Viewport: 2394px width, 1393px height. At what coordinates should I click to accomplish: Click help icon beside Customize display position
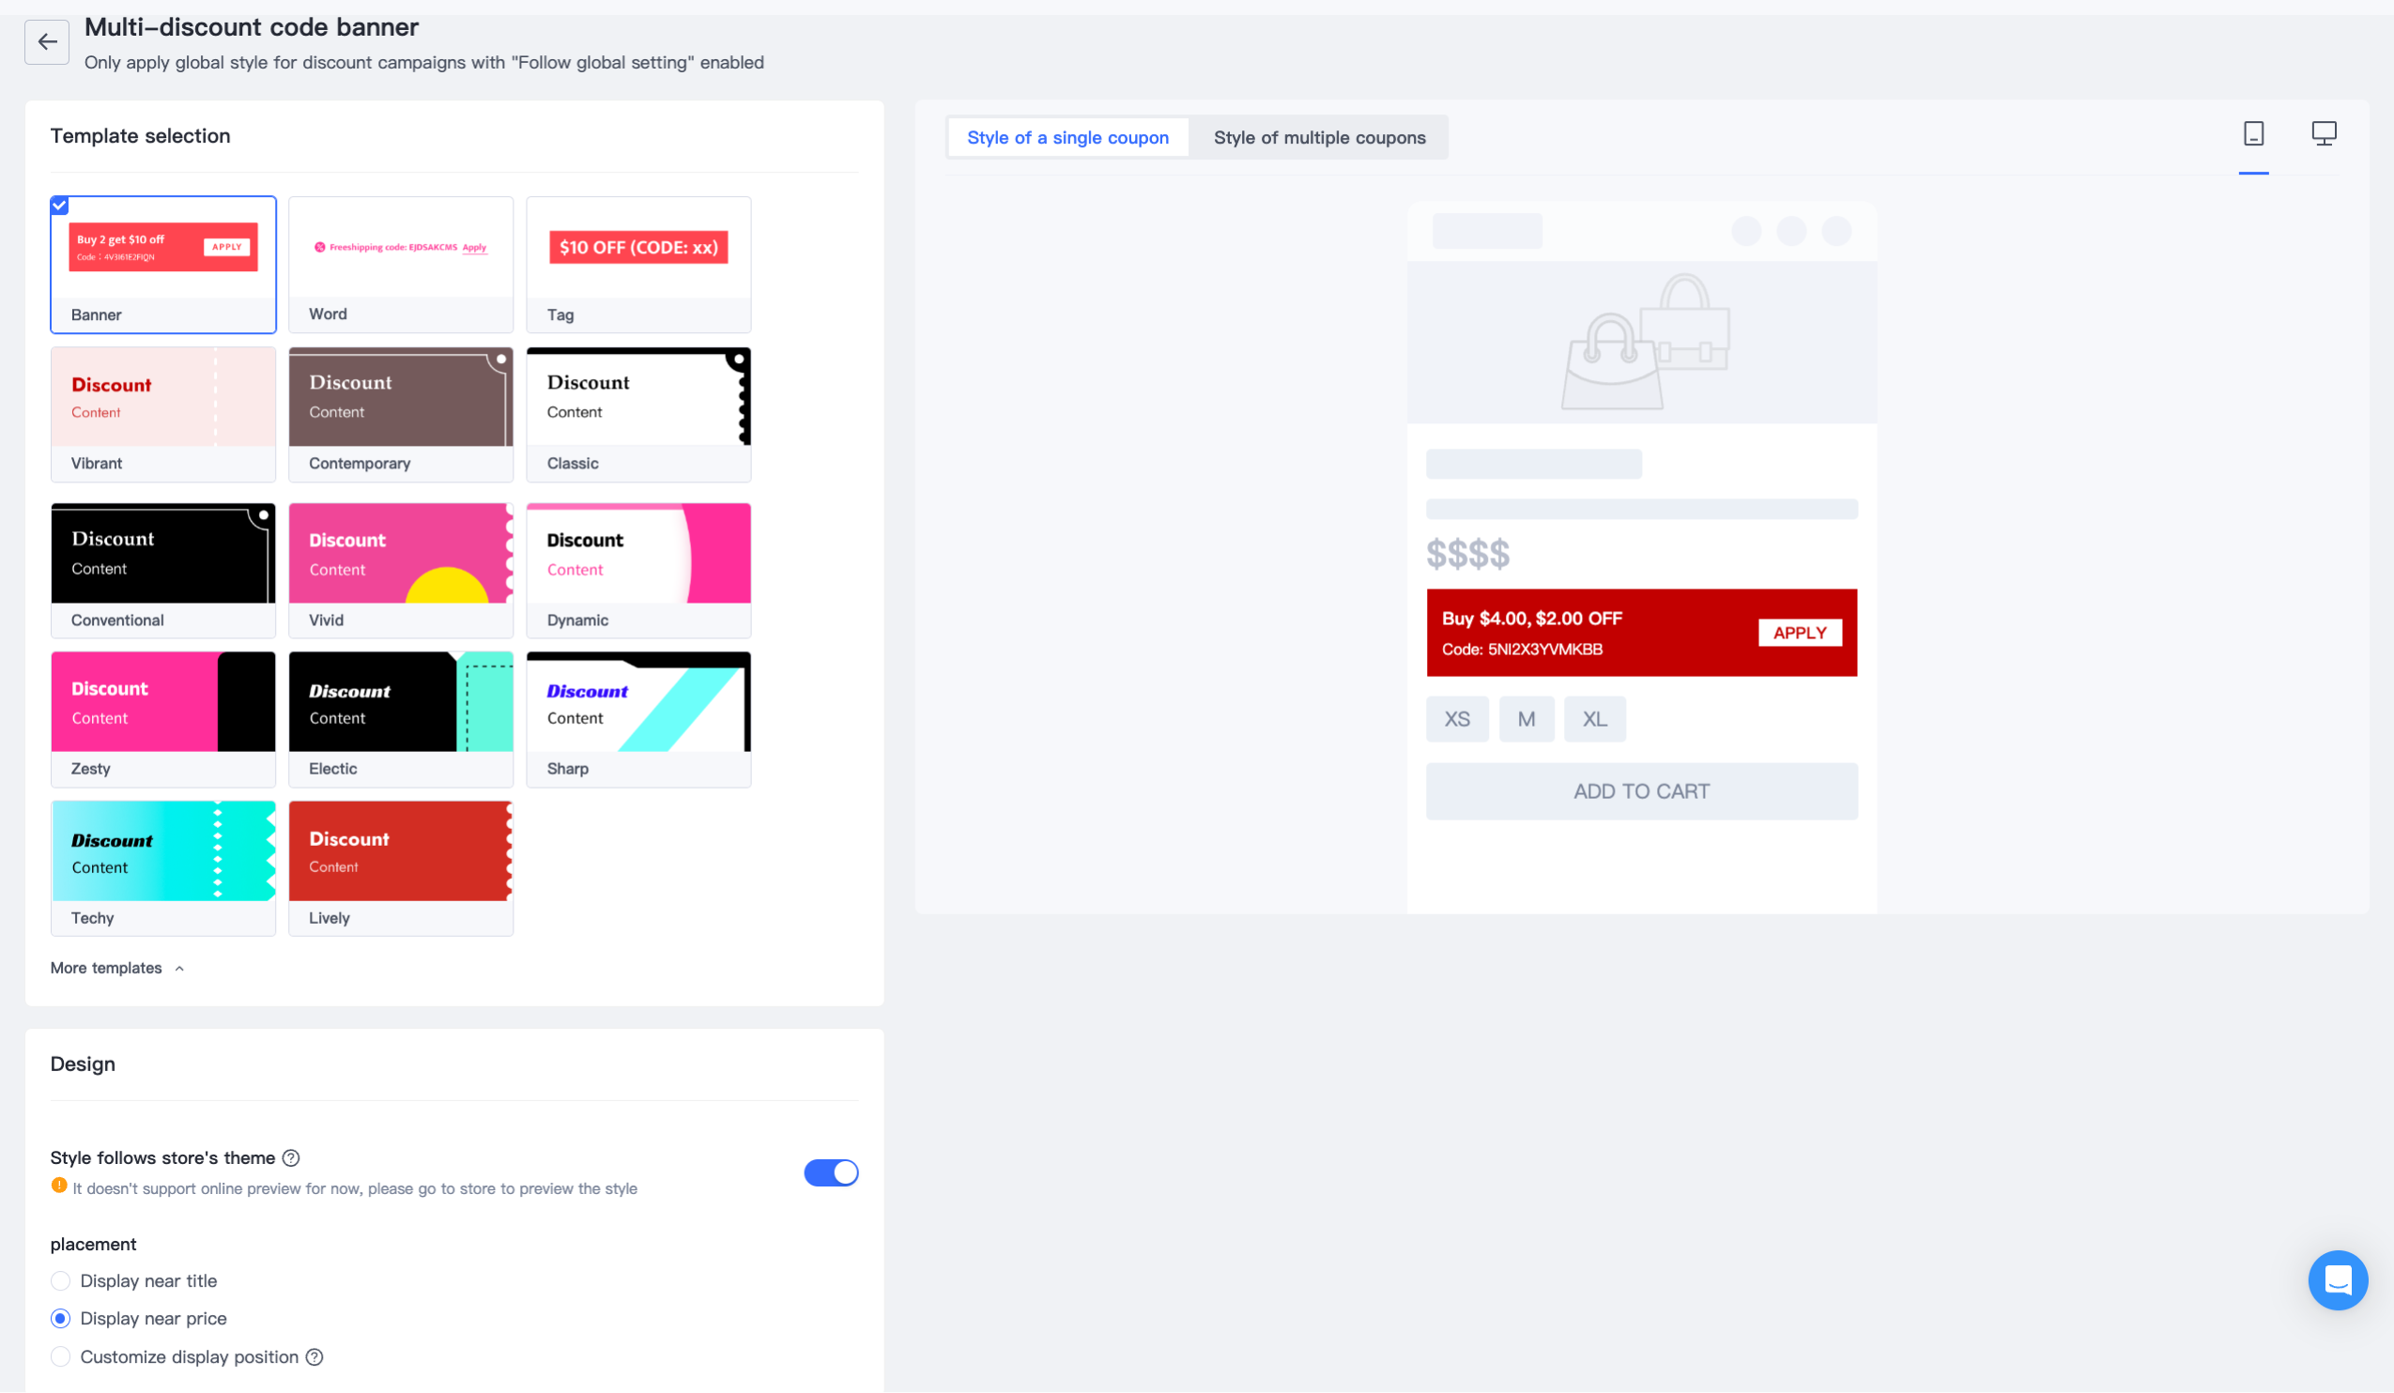[x=315, y=1357]
